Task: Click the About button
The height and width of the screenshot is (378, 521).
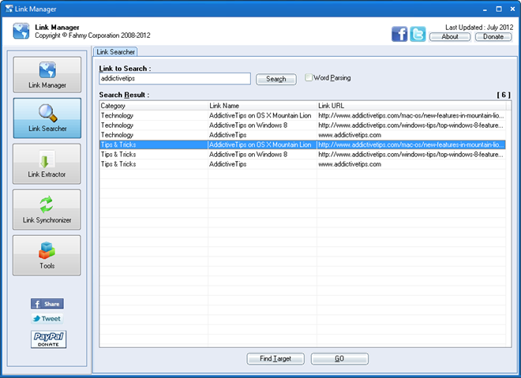Action: 450,36
